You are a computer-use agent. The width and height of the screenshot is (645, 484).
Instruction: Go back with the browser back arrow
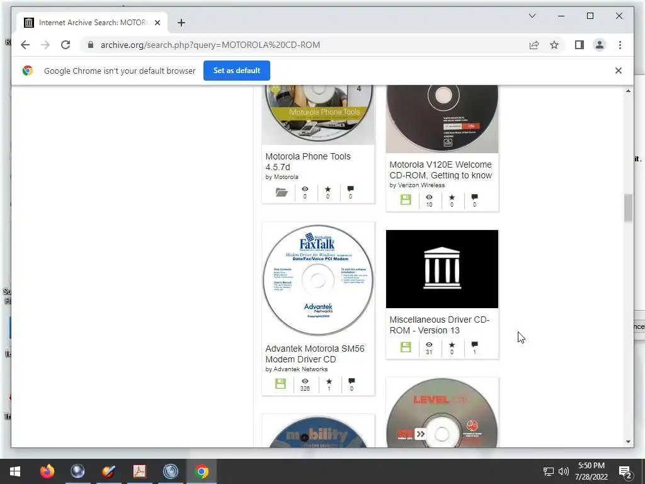tap(25, 45)
